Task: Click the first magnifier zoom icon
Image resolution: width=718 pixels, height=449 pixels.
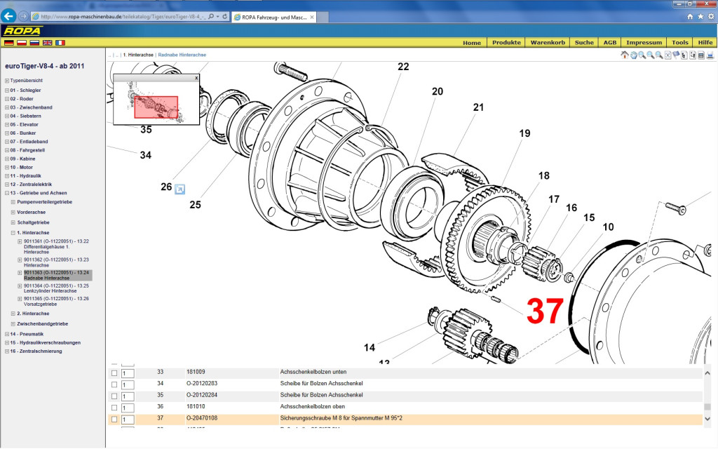Action: (x=642, y=55)
